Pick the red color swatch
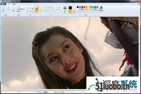 (84, 7)
